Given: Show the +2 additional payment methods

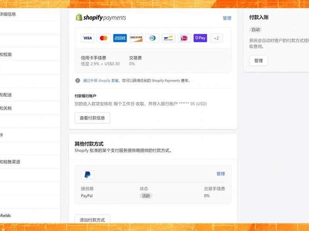Looking at the screenshot, I should coord(216,38).
